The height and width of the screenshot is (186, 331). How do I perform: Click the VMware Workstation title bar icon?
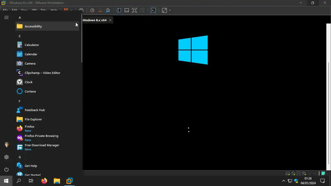4,3
